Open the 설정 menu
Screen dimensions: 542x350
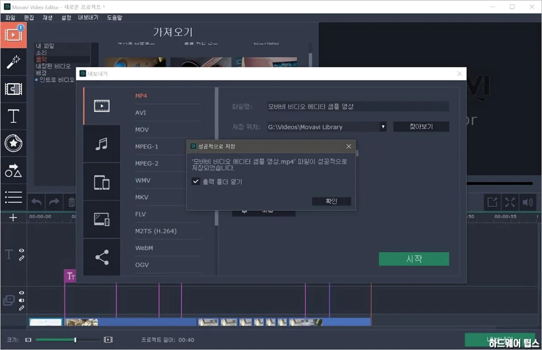point(66,17)
